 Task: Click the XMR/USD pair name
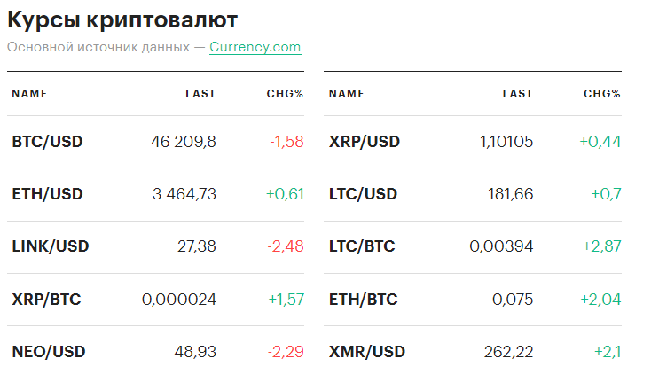click(366, 352)
